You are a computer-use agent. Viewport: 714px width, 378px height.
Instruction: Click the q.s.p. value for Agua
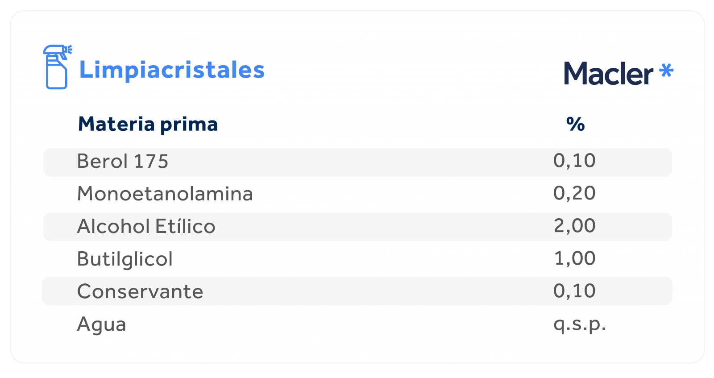click(580, 324)
